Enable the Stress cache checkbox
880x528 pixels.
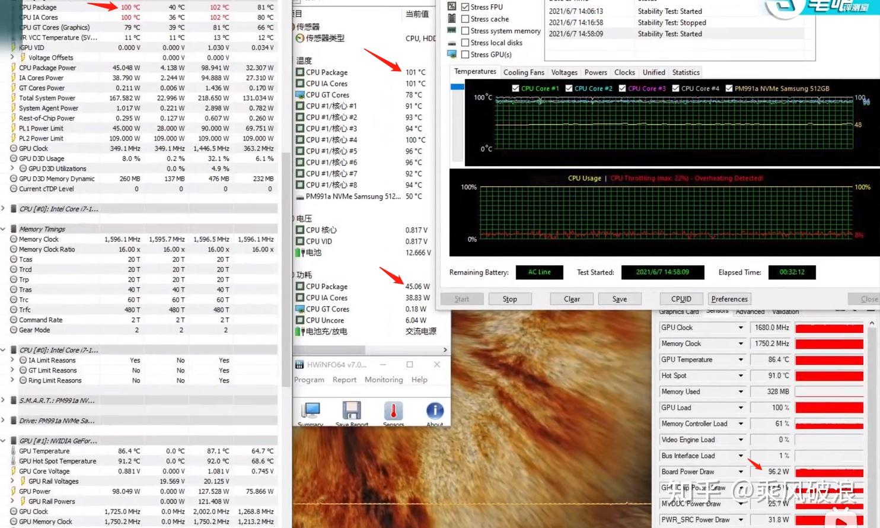point(465,18)
